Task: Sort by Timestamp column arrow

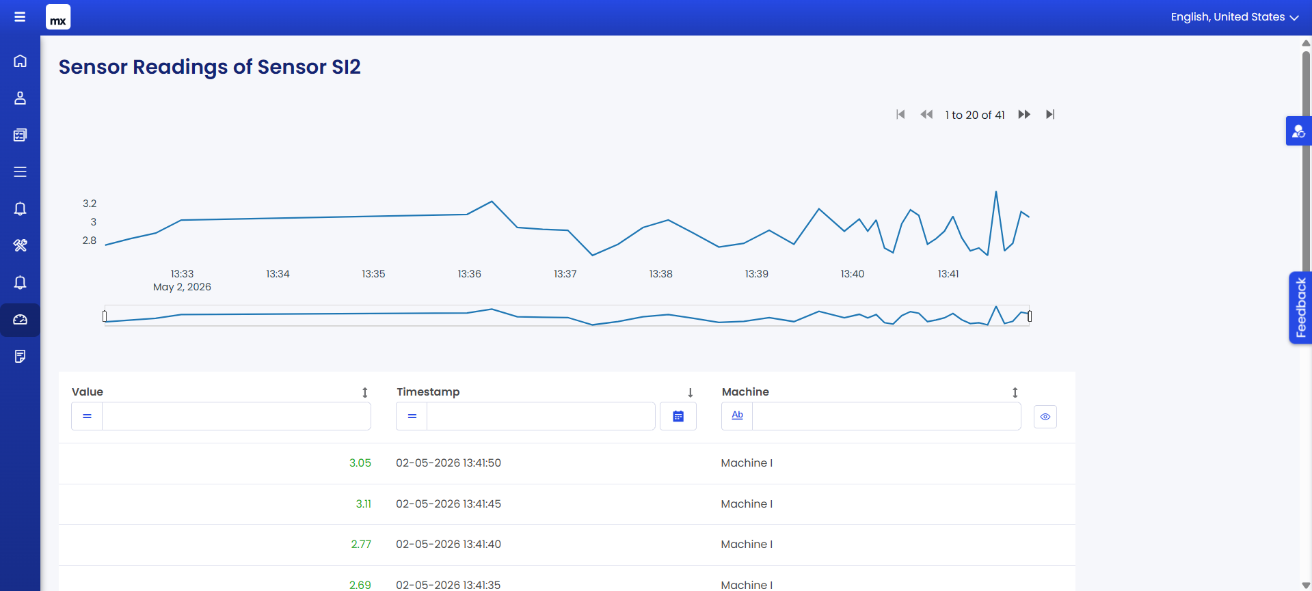Action: click(691, 392)
